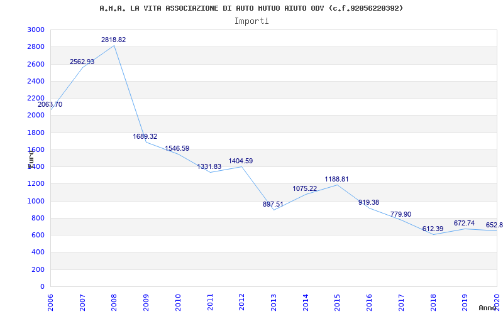This screenshot has width=503, height=314.
Task: Click x-axis year 2006
Action: tap(51, 303)
